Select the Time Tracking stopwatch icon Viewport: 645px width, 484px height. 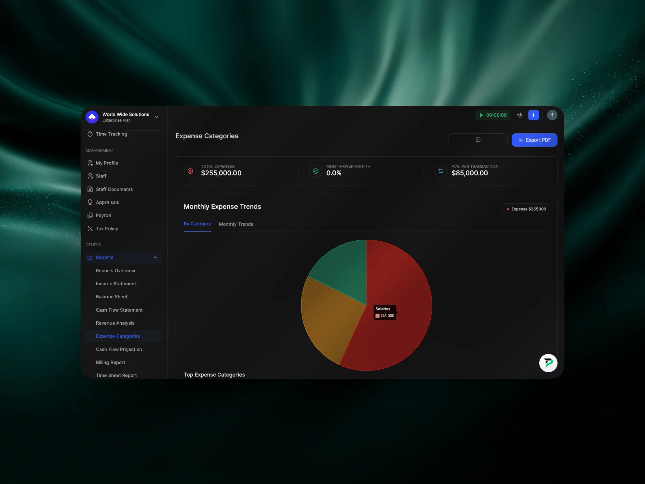[x=90, y=134]
